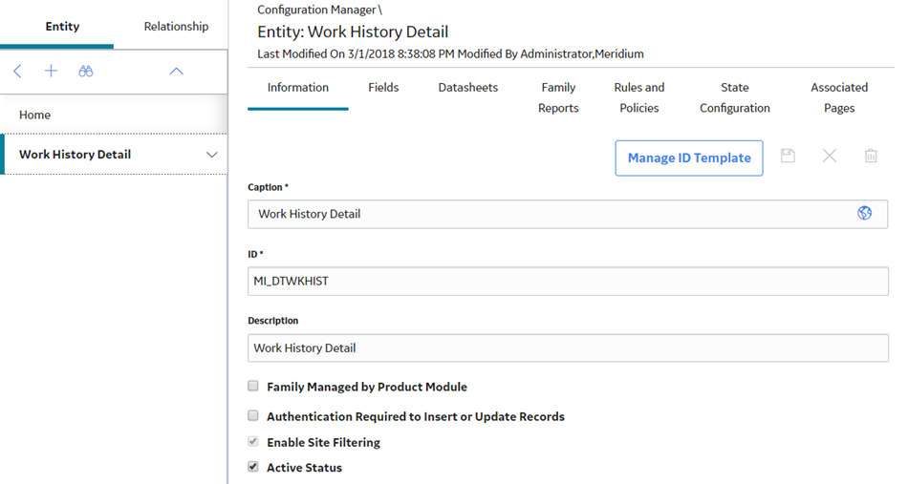Click the trash delete icon

coord(871,156)
